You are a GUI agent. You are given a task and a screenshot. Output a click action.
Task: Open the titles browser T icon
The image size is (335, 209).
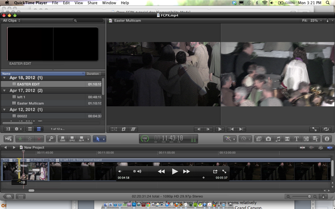click(296, 139)
